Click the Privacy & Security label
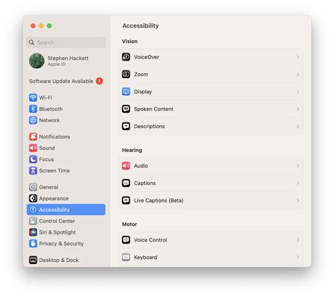The height and width of the screenshot is (297, 334). (61, 244)
